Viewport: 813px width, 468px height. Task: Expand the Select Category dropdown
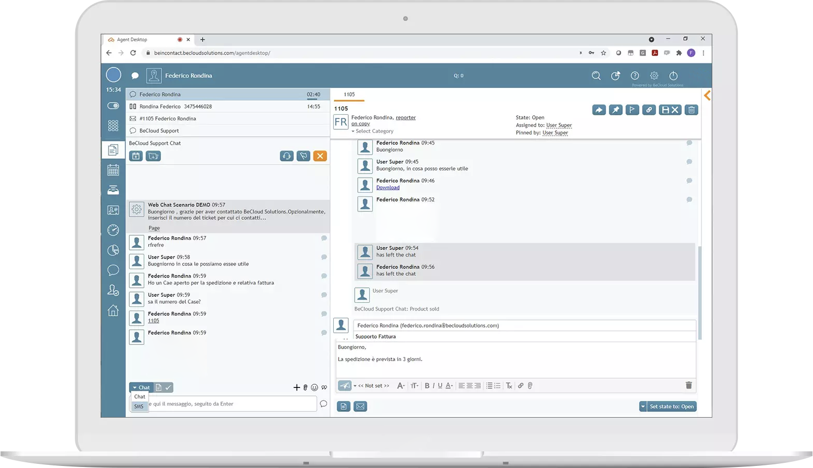click(373, 131)
